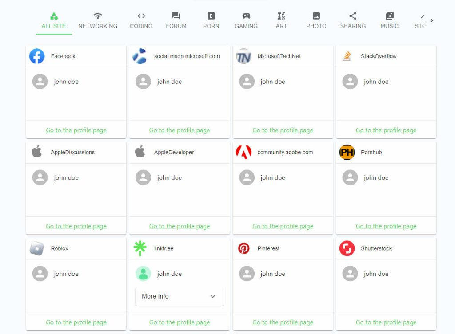Screen dimensions: 455x334
Task: Click the Facebook logo icon
Action: pyautogui.click(x=37, y=56)
